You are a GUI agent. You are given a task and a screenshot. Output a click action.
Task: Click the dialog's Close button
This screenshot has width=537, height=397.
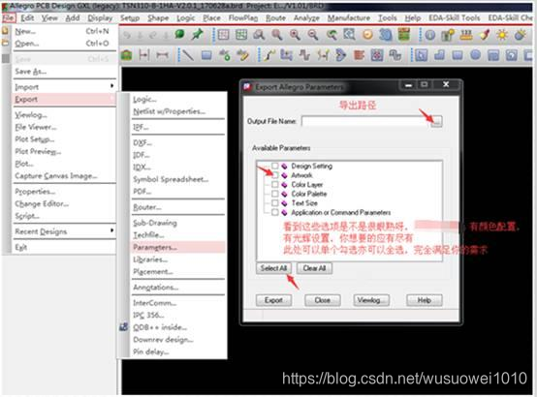point(322,300)
